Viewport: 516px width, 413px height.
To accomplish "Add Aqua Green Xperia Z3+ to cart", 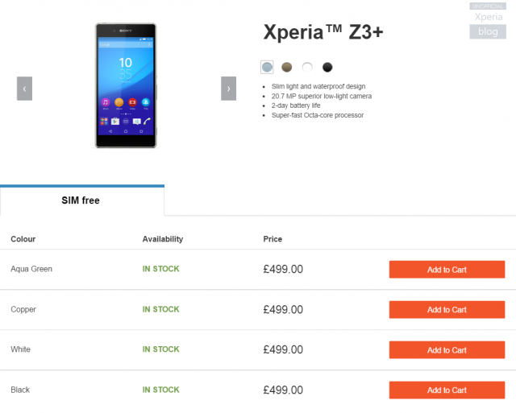I will 447,270.
